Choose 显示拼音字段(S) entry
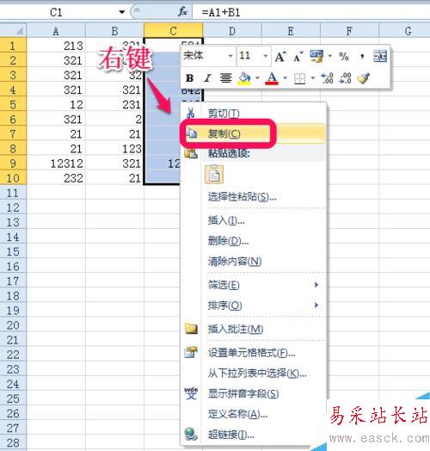 coord(254,393)
